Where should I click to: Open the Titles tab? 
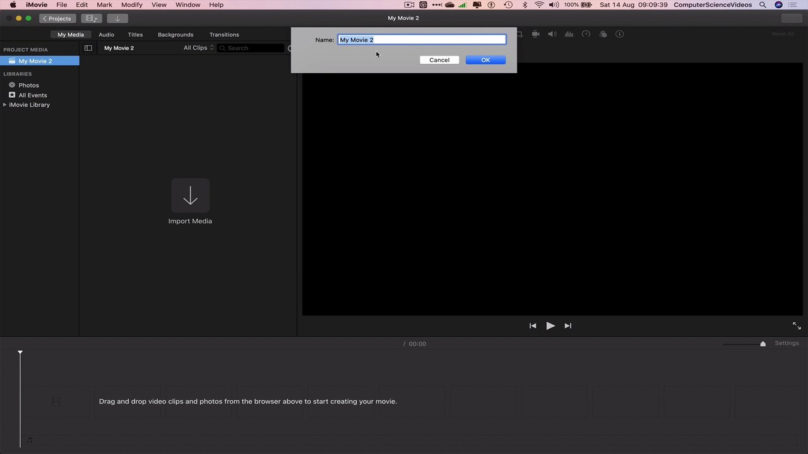[135, 35]
